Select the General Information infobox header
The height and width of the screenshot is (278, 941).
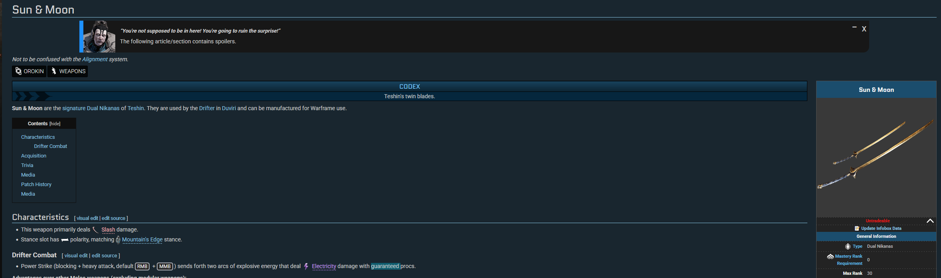(x=876, y=237)
